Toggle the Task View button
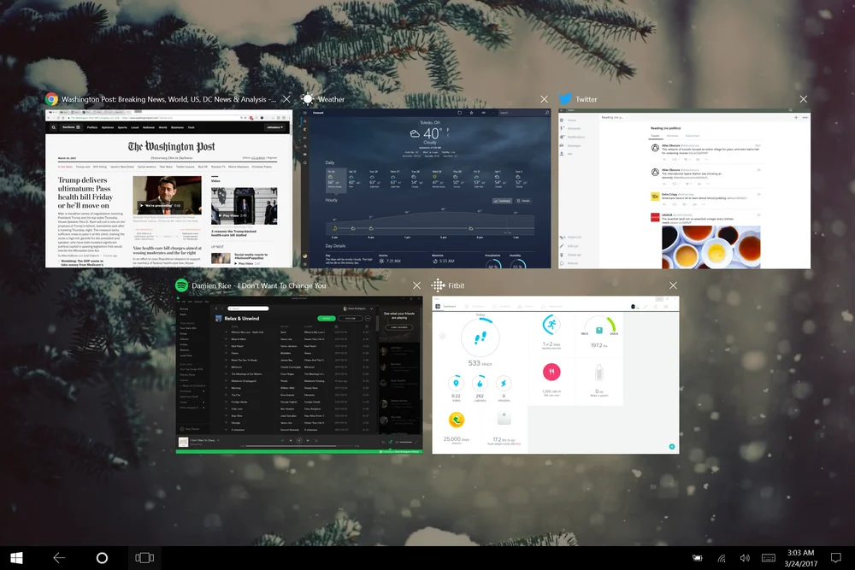Viewport: 855px width, 570px height. [x=144, y=557]
